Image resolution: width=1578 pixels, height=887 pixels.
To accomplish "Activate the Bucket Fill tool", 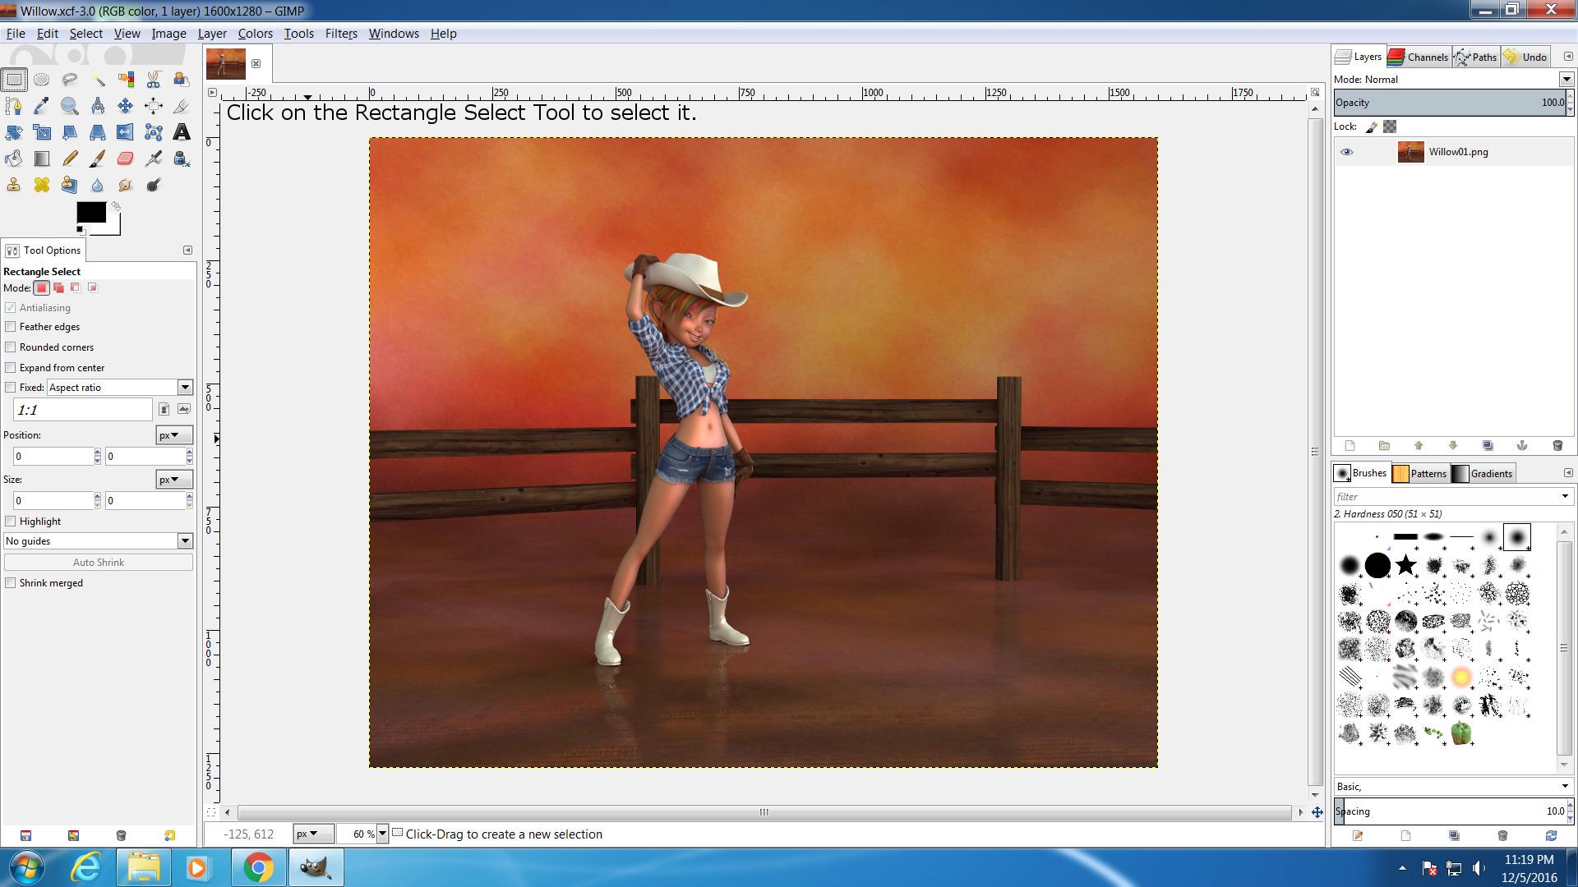I will [x=14, y=159].
